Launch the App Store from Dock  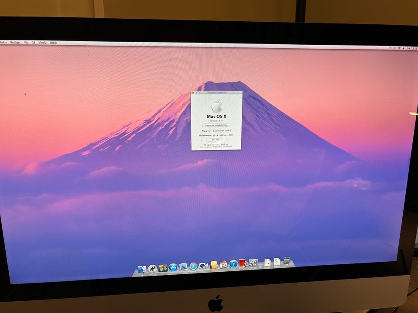173,267
